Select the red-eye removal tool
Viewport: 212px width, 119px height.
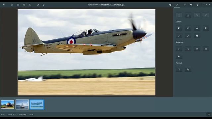tap(197, 36)
